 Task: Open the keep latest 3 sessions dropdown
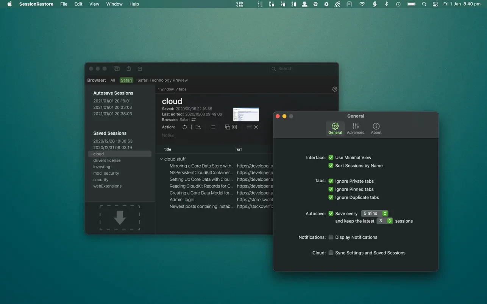click(x=384, y=221)
